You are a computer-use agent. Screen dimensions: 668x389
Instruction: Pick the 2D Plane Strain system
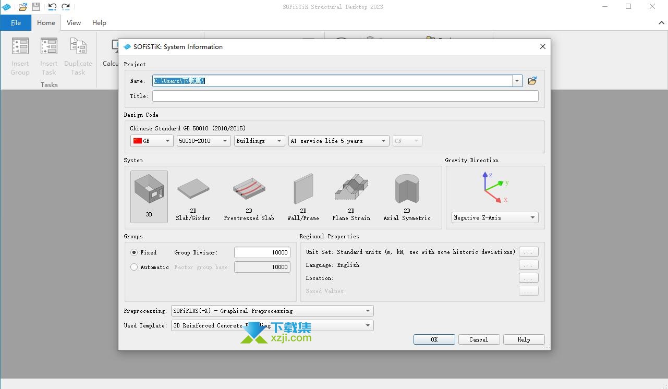tap(351, 197)
